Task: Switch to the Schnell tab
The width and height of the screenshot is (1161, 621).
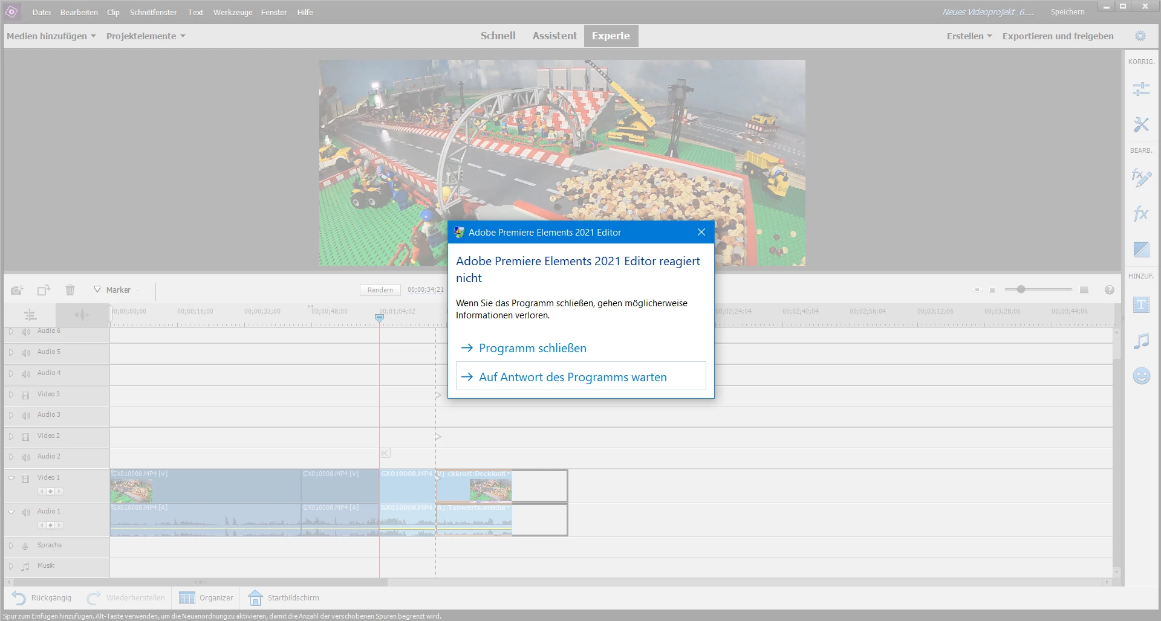Action: pyautogui.click(x=498, y=36)
